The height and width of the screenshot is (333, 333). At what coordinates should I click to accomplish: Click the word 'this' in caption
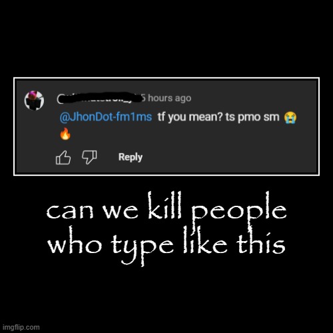(260, 242)
